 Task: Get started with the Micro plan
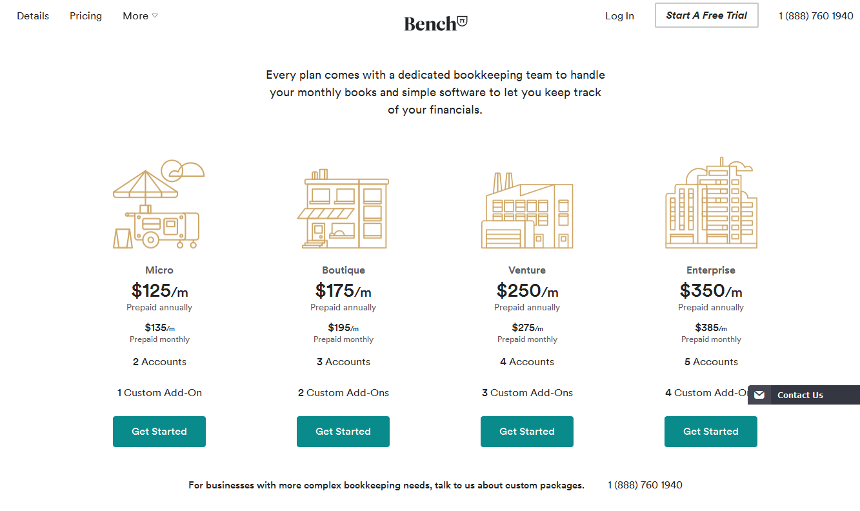(x=159, y=432)
